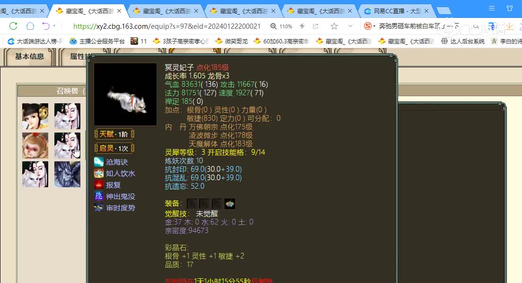Go to browser home page icon
This screenshot has height=283, width=522.
click(30, 26)
